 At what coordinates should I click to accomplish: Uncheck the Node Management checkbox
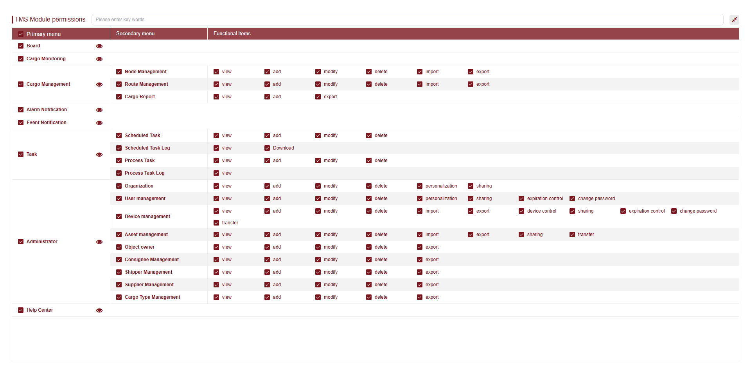(119, 72)
